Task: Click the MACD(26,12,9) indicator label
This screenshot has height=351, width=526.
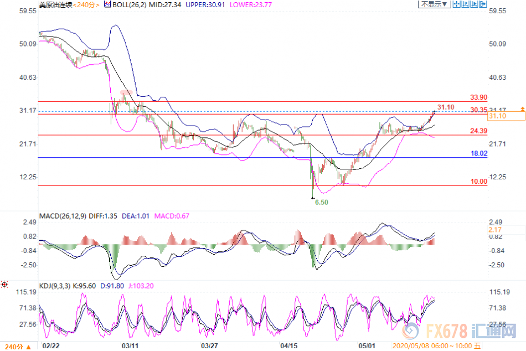Action: point(63,216)
